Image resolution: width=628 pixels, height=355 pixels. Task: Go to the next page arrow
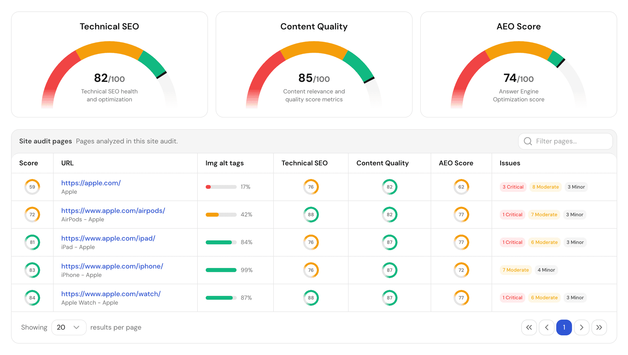click(x=581, y=327)
